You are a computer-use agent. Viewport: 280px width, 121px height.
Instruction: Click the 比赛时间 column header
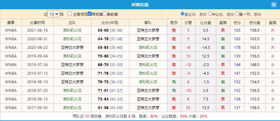click(x=38, y=23)
